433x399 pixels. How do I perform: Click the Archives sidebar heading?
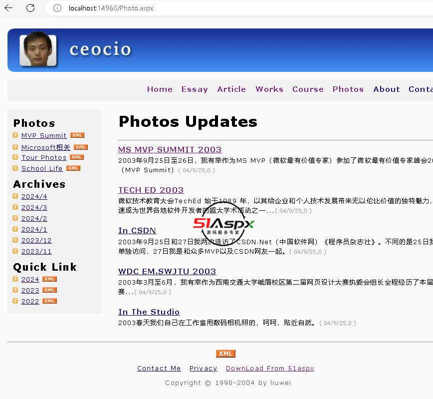click(x=39, y=184)
